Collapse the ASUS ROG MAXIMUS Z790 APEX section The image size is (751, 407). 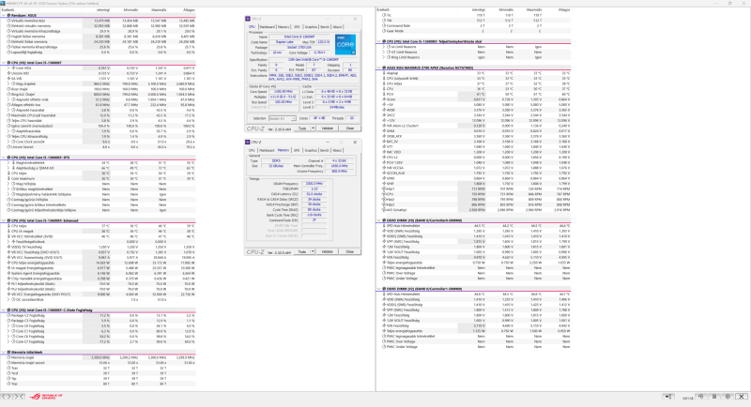379,68
